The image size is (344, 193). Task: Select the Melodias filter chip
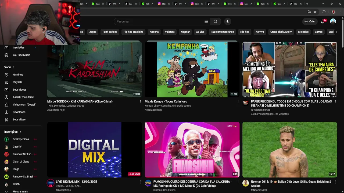[303, 32]
